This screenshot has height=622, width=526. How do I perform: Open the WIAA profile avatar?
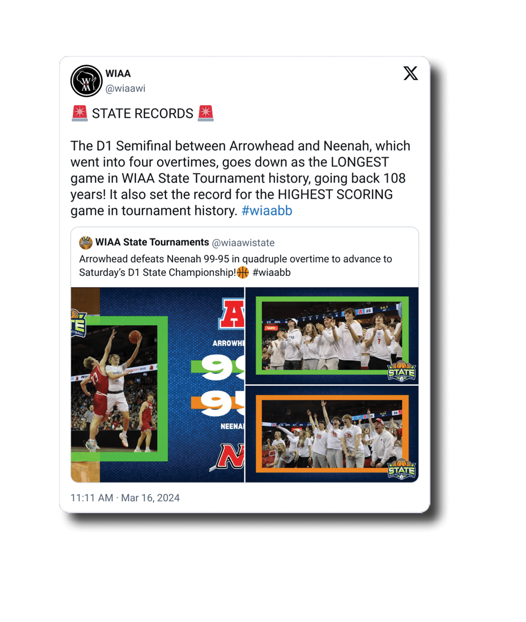point(87,81)
